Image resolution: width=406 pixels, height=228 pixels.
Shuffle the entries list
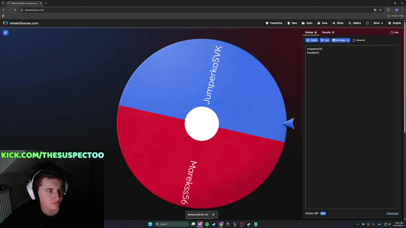coord(311,40)
